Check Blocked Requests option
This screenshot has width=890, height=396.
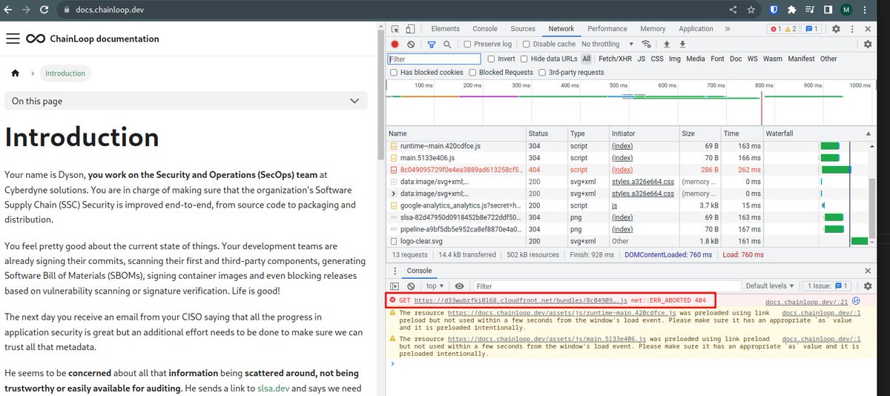pos(472,73)
